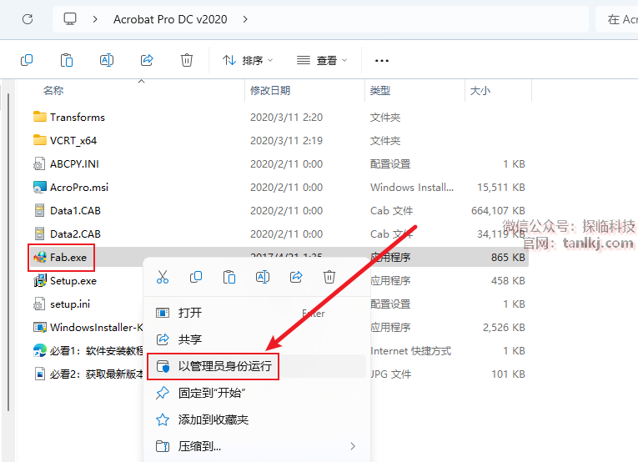Click the Fab.exe application icon

coord(39,258)
